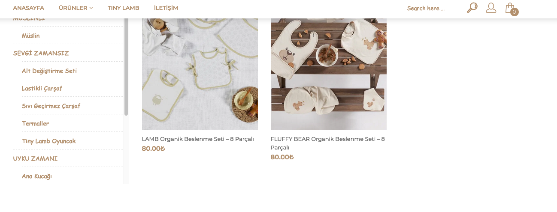557x212 pixels.
Task: Open the TINY LAMB menu item
Action: point(123,8)
